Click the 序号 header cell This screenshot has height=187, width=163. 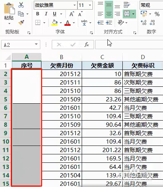tap(26, 66)
